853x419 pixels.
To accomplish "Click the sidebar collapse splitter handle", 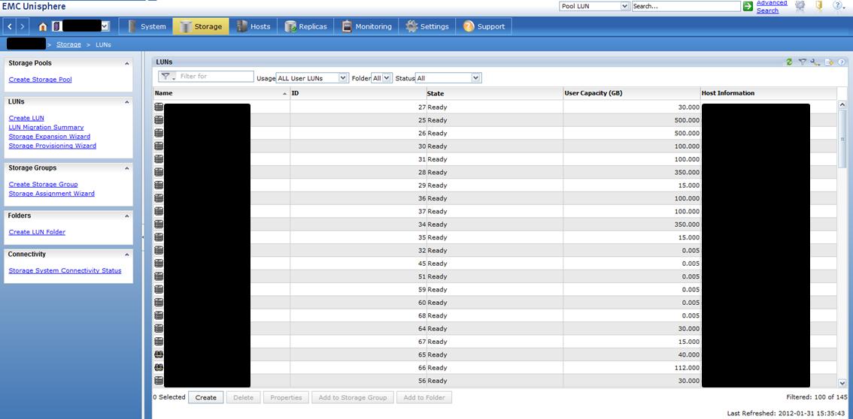I will [142, 236].
